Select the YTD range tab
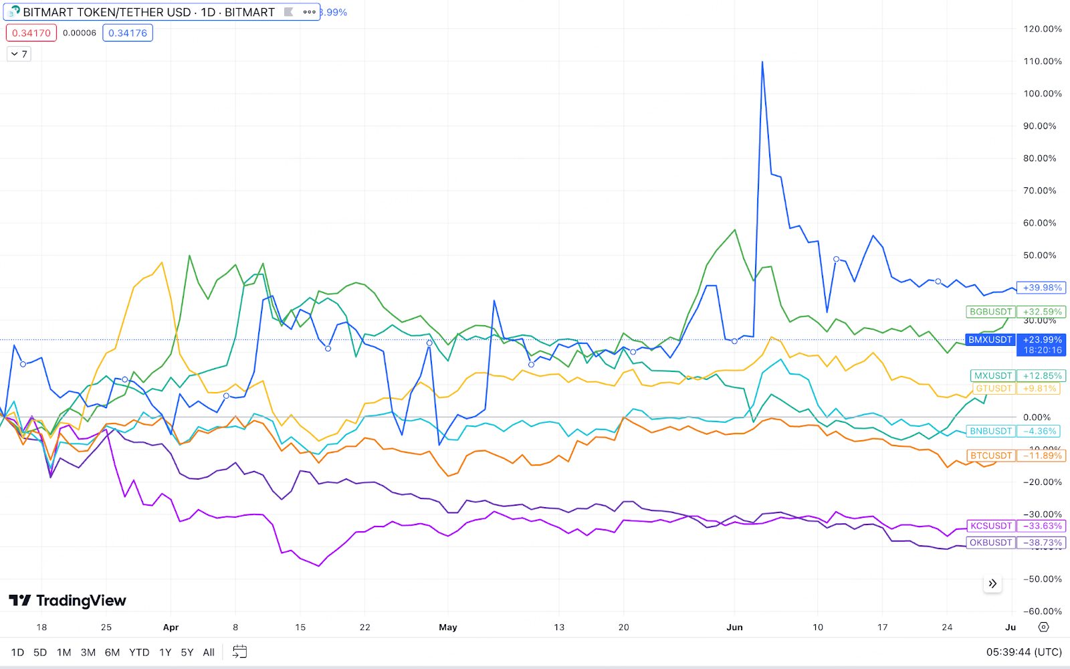 [x=140, y=652]
